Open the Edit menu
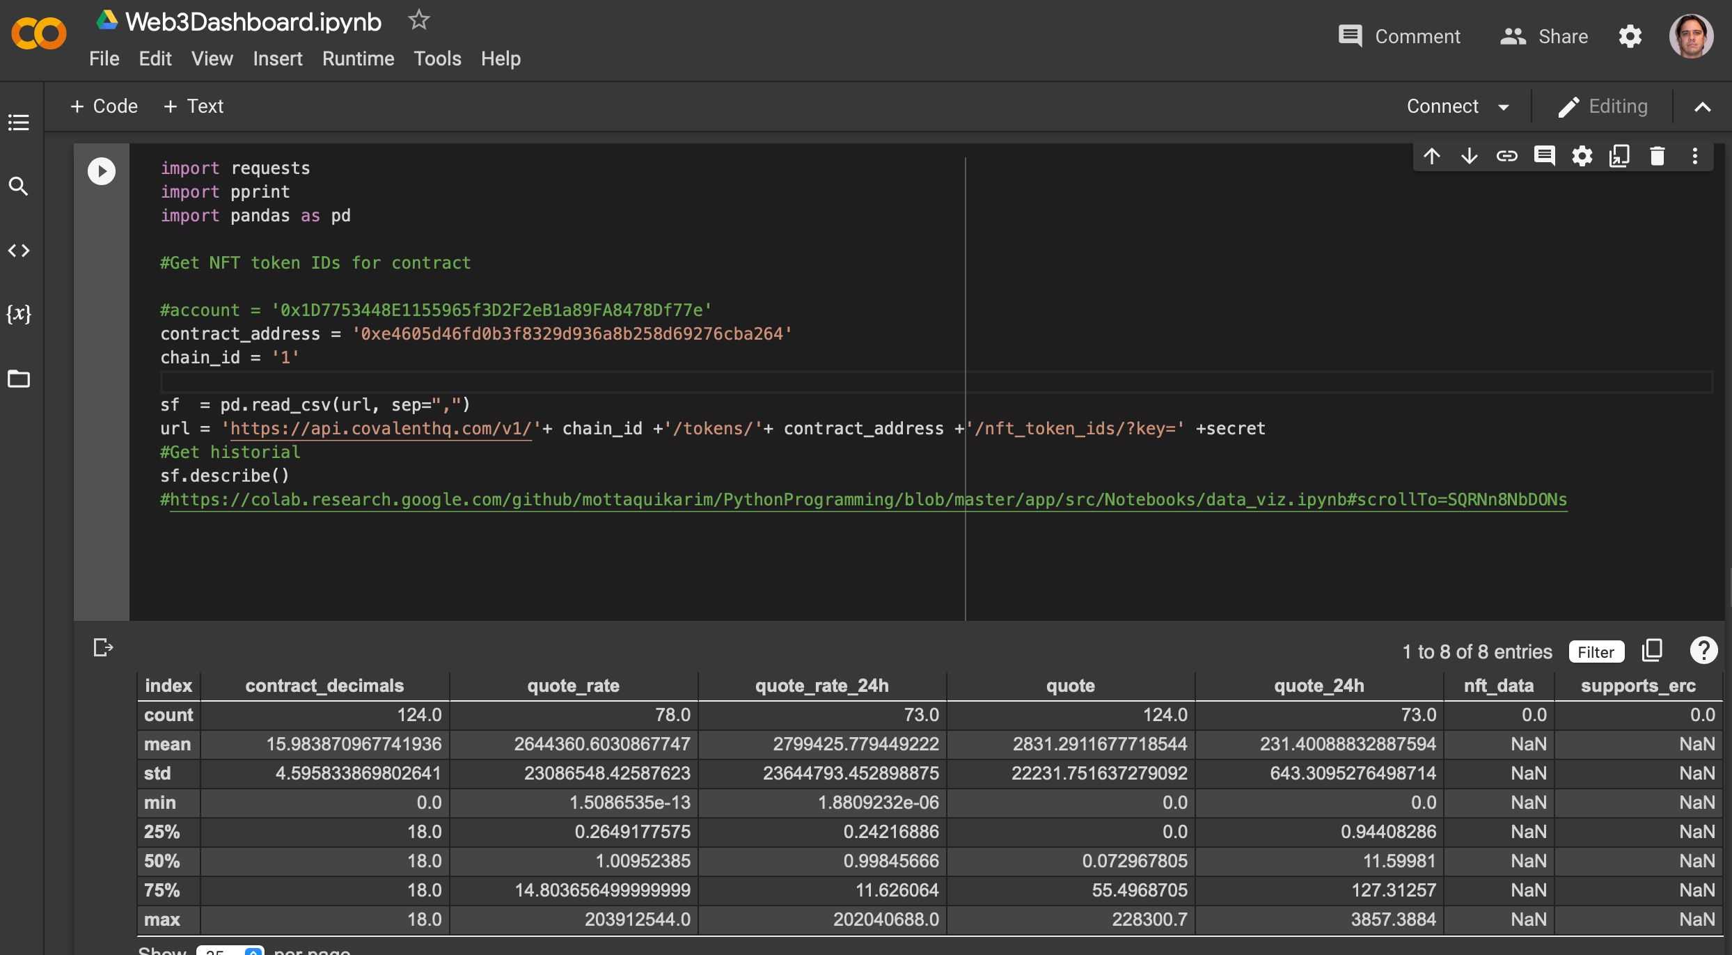 point(155,58)
